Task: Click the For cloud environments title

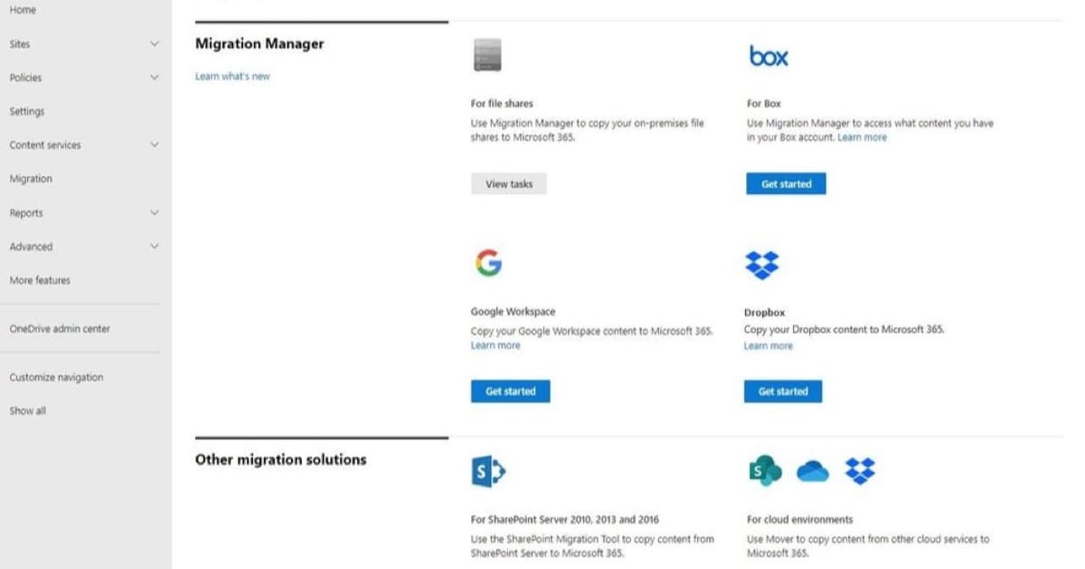Action: (799, 519)
